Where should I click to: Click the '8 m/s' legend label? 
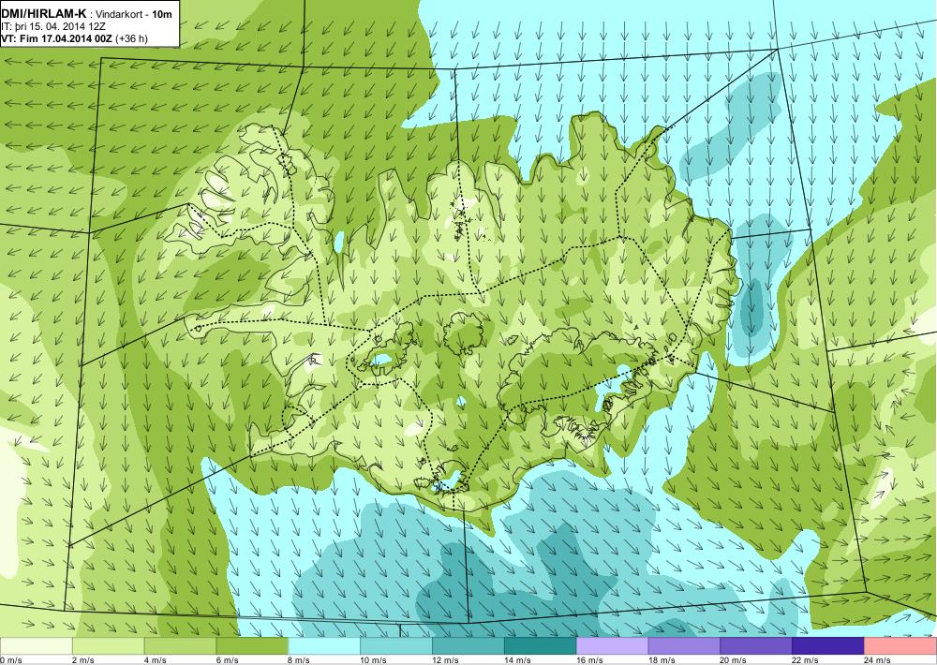pos(300,660)
